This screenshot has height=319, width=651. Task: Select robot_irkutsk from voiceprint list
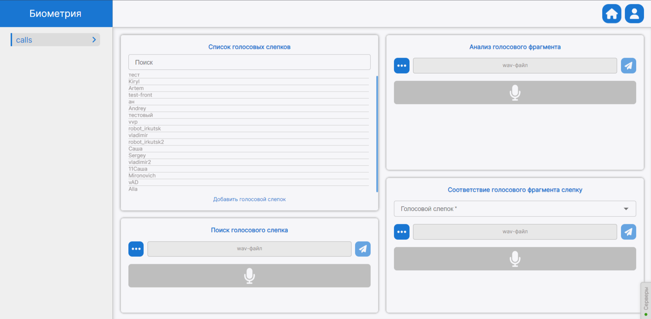tap(145, 129)
